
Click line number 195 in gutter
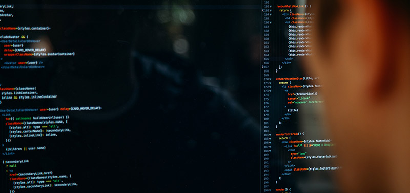coord(266,179)
